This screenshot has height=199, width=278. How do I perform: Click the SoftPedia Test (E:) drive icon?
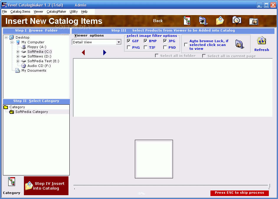pos(24,61)
